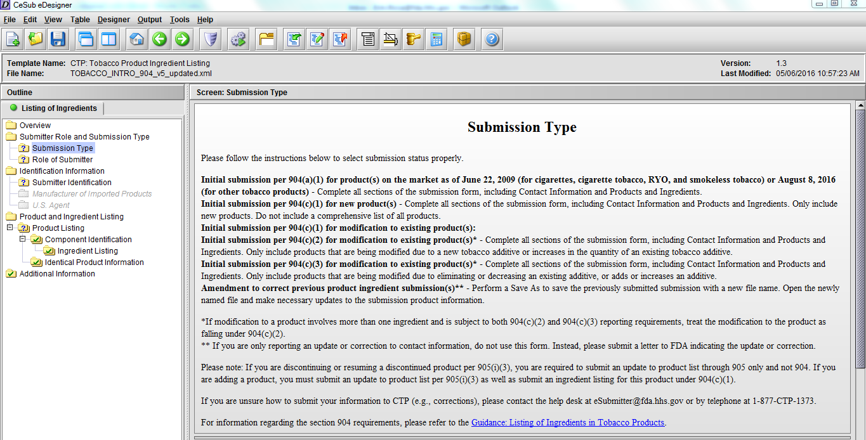Open Additional Information in outline tree
The height and width of the screenshot is (440, 866).
tap(57, 273)
